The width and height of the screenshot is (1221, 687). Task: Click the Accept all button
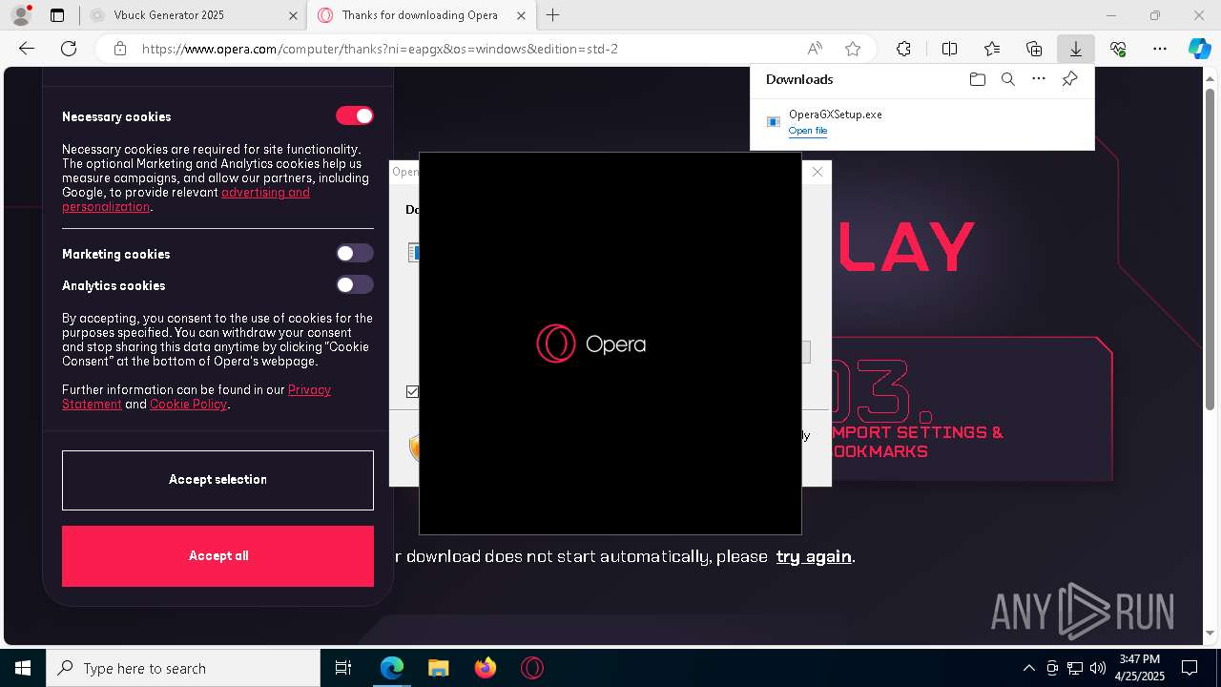[x=217, y=556]
